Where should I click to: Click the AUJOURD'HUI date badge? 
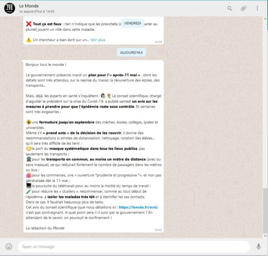click(x=131, y=52)
